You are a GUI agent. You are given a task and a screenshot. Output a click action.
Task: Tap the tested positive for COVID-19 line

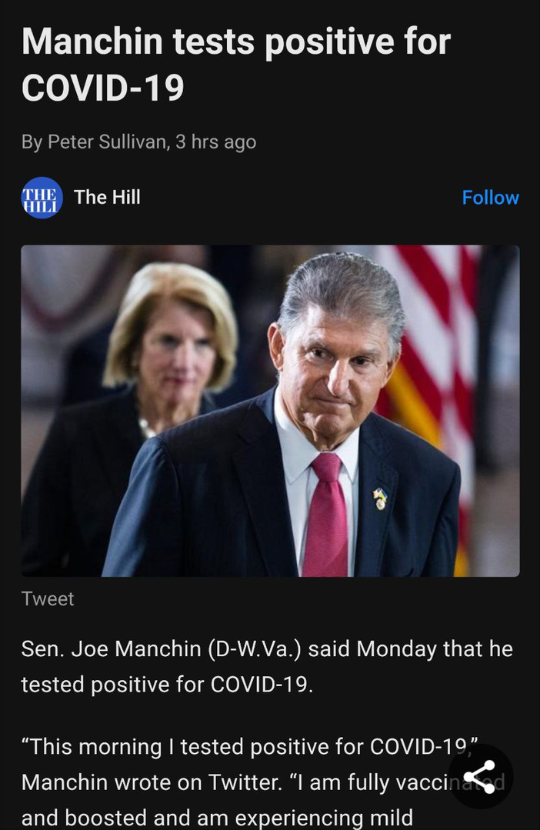[x=167, y=685]
